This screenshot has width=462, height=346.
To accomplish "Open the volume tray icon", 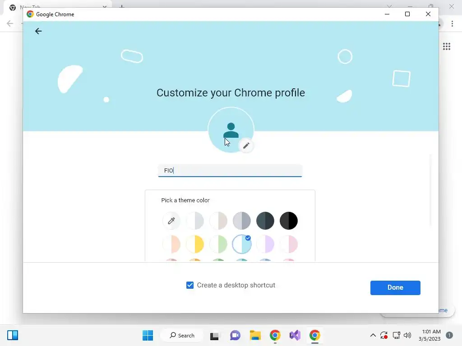I will 407,335.
